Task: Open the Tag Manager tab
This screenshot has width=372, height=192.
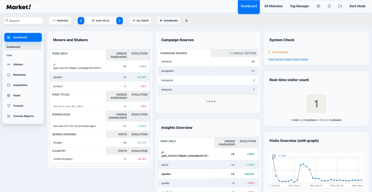Action: click(299, 6)
